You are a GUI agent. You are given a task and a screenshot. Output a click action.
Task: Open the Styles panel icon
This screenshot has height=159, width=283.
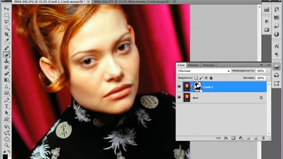[276, 26]
